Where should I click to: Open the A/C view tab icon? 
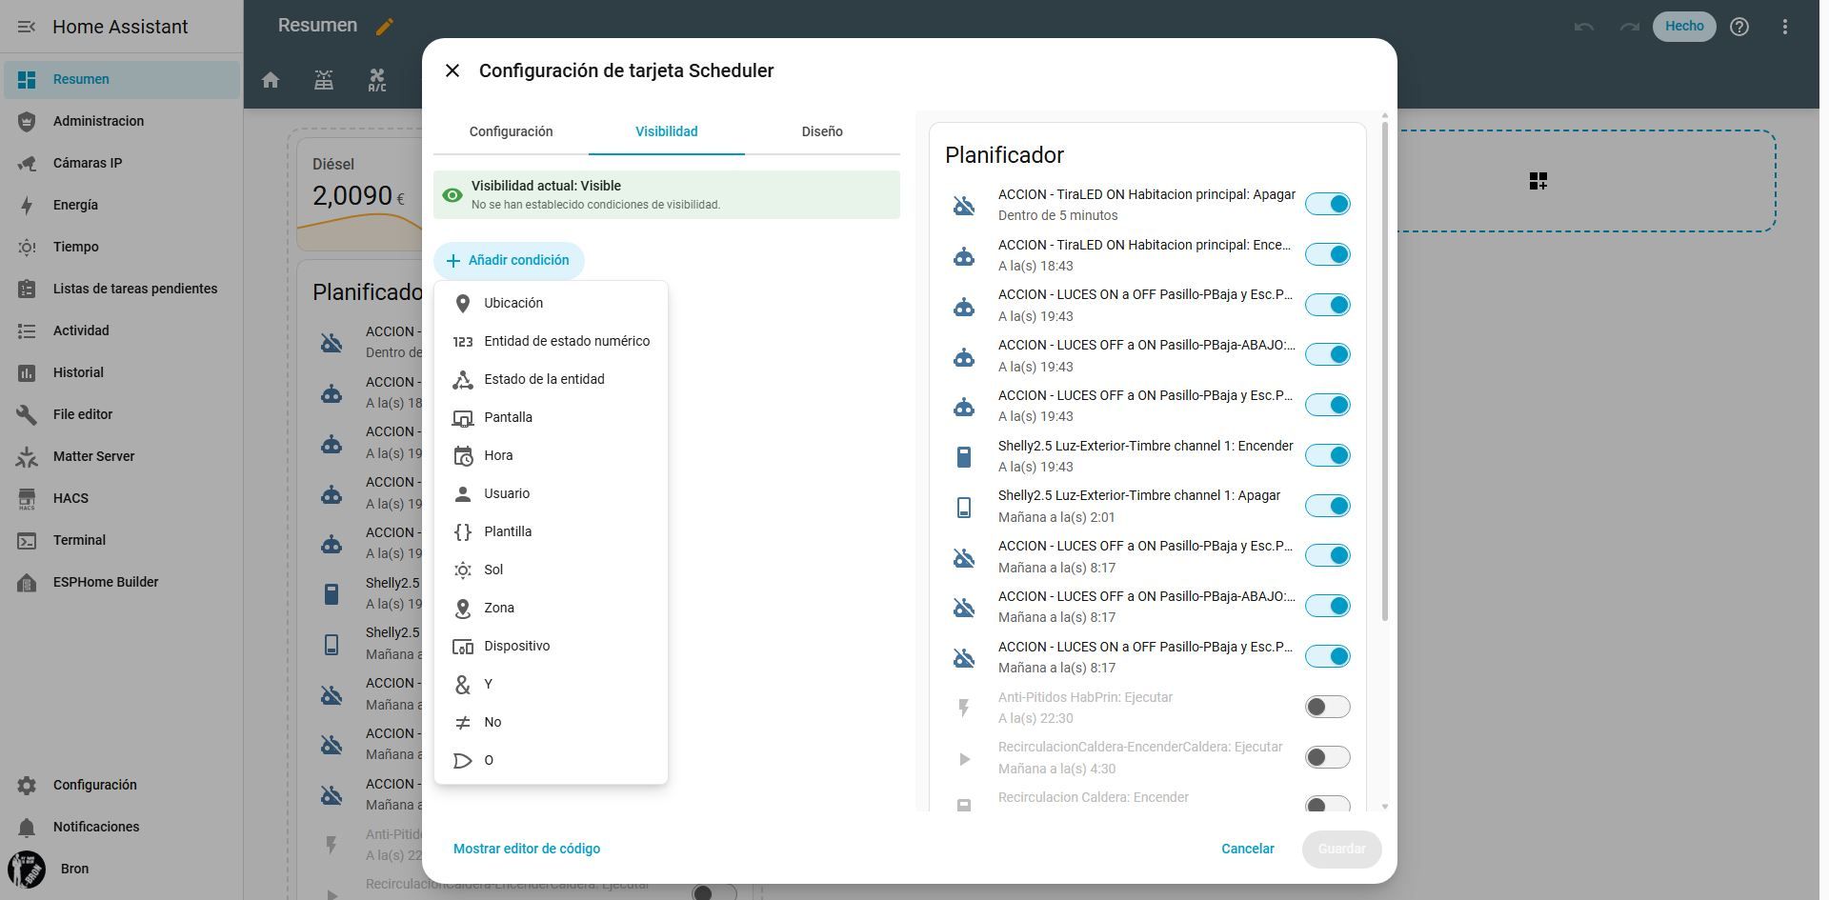(x=377, y=80)
